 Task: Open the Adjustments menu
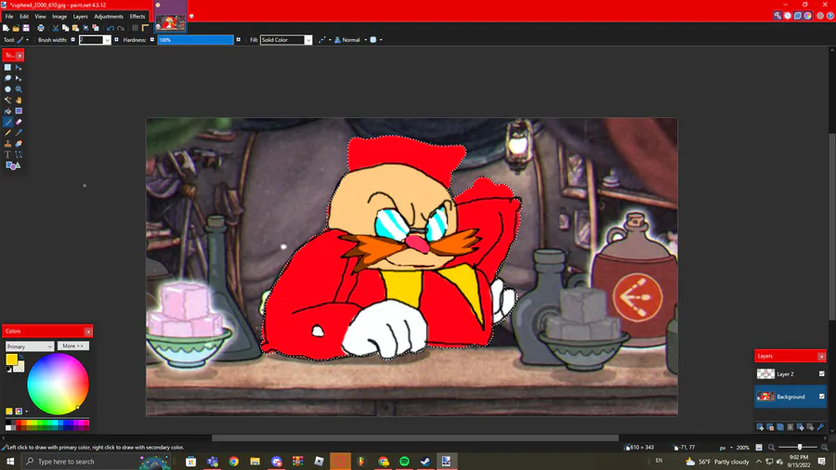click(109, 17)
